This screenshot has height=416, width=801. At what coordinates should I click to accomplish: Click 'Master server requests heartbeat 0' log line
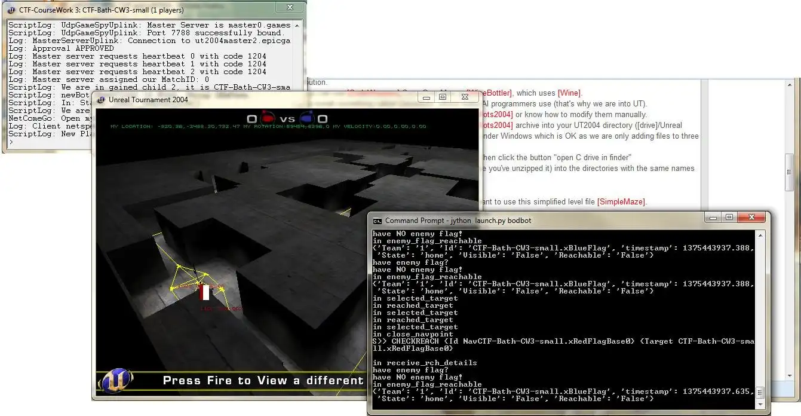pyautogui.click(x=137, y=56)
